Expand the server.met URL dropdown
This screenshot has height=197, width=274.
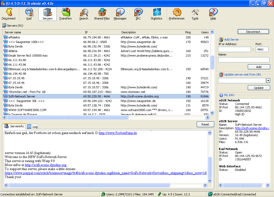(x=268, y=81)
